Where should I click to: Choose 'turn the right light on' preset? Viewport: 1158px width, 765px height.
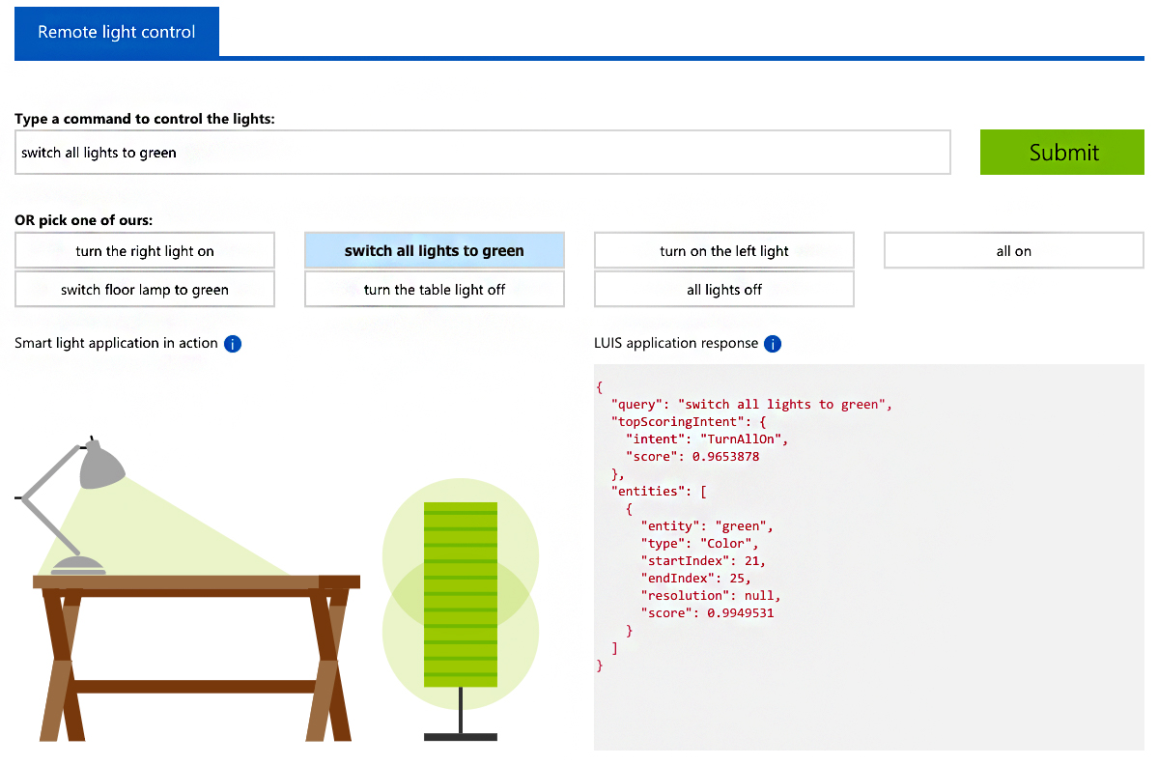(x=145, y=251)
